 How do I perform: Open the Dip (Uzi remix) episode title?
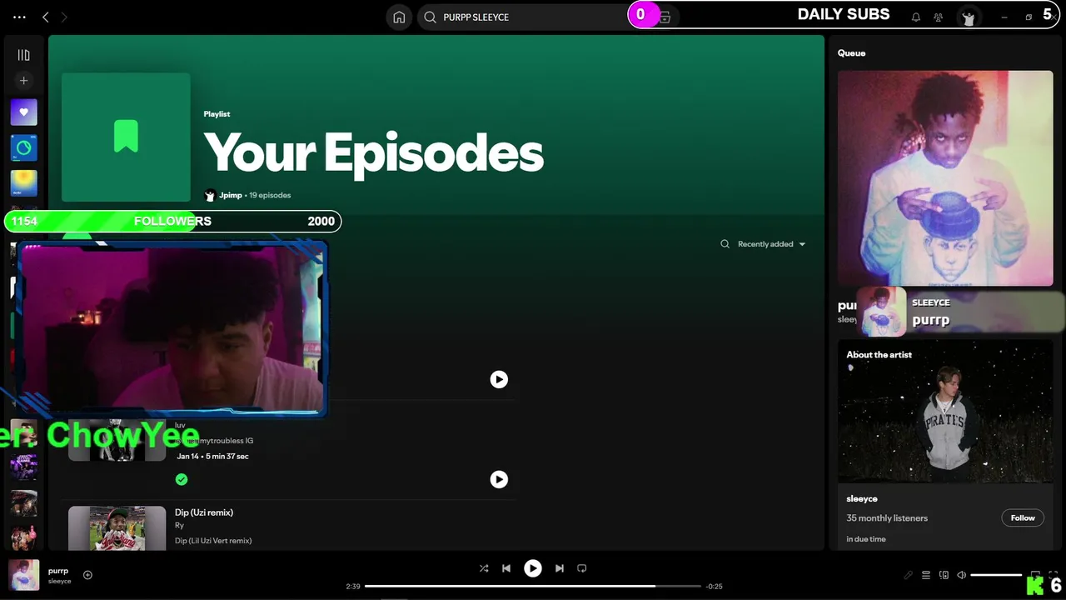pos(204,512)
